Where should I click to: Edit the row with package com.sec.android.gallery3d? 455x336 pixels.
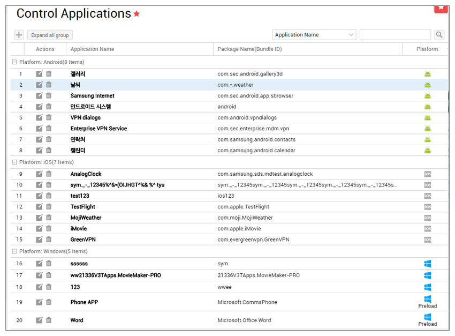pos(39,74)
